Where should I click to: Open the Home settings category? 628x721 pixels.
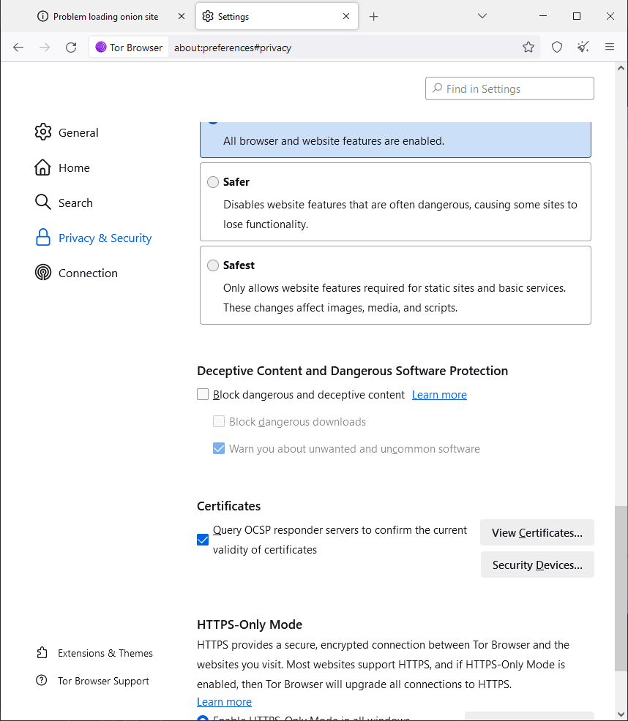[x=62, y=168]
